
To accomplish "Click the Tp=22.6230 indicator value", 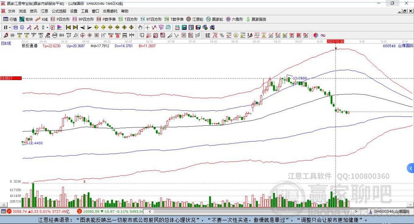I will pyautogui.click(x=51, y=46).
